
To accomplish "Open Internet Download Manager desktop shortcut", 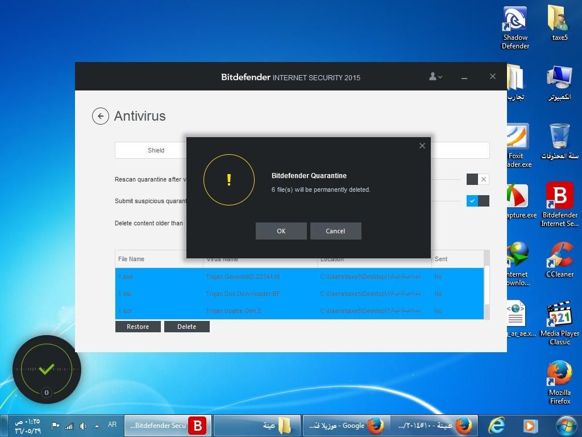I will [518, 264].
